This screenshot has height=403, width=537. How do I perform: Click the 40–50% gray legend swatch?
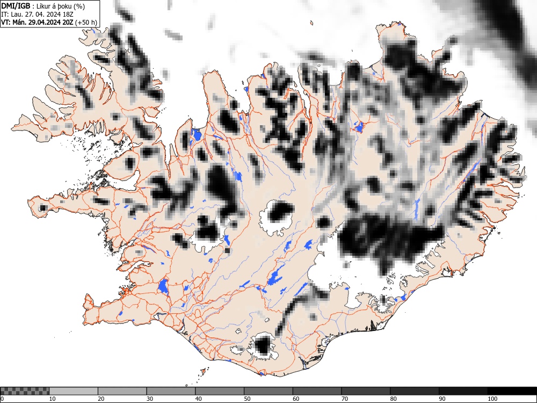[220, 391]
